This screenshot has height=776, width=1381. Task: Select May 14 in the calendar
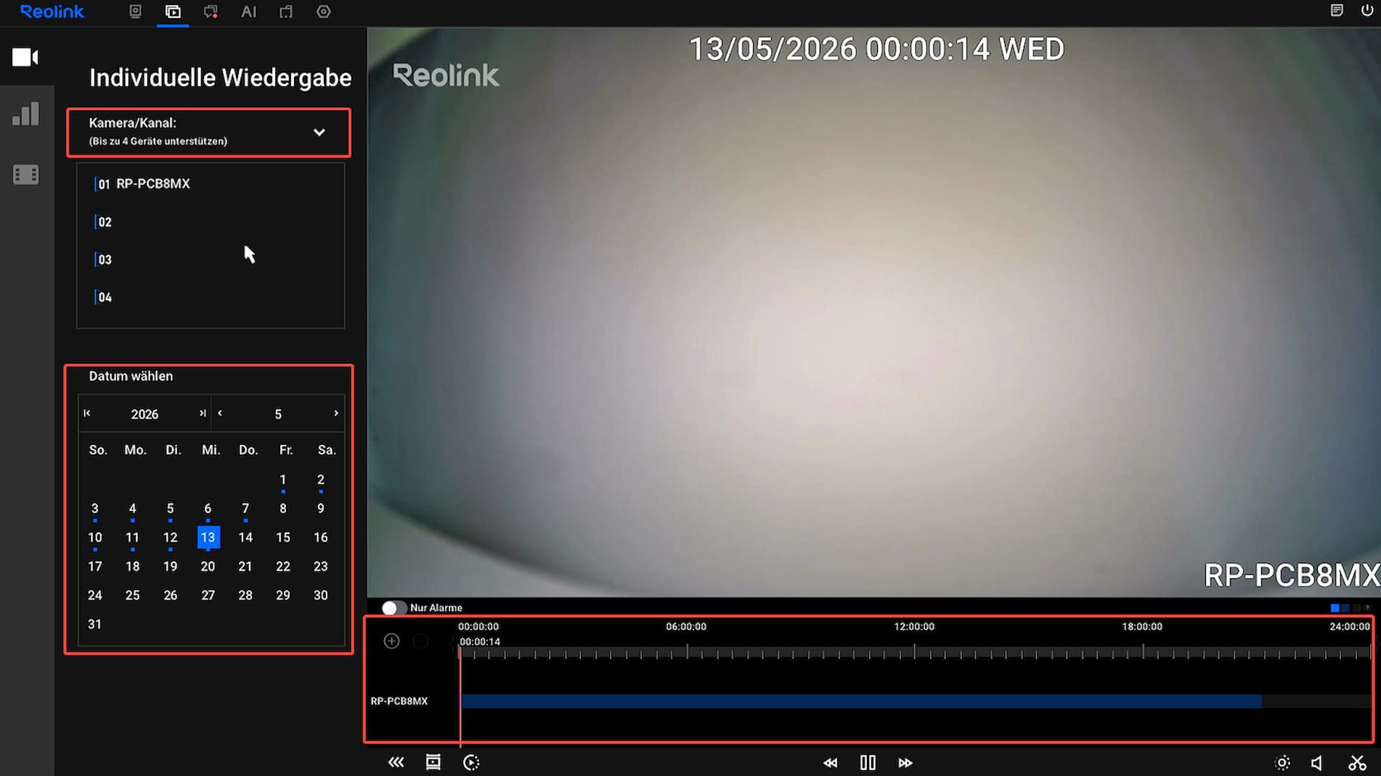(245, 538)
